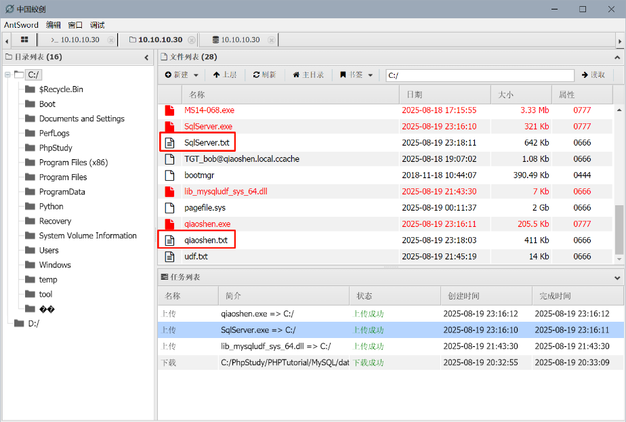This screenshot has width=626, height=422.
Task: Collapse the 目录列表 directory panel
Action: click(146, 58)
